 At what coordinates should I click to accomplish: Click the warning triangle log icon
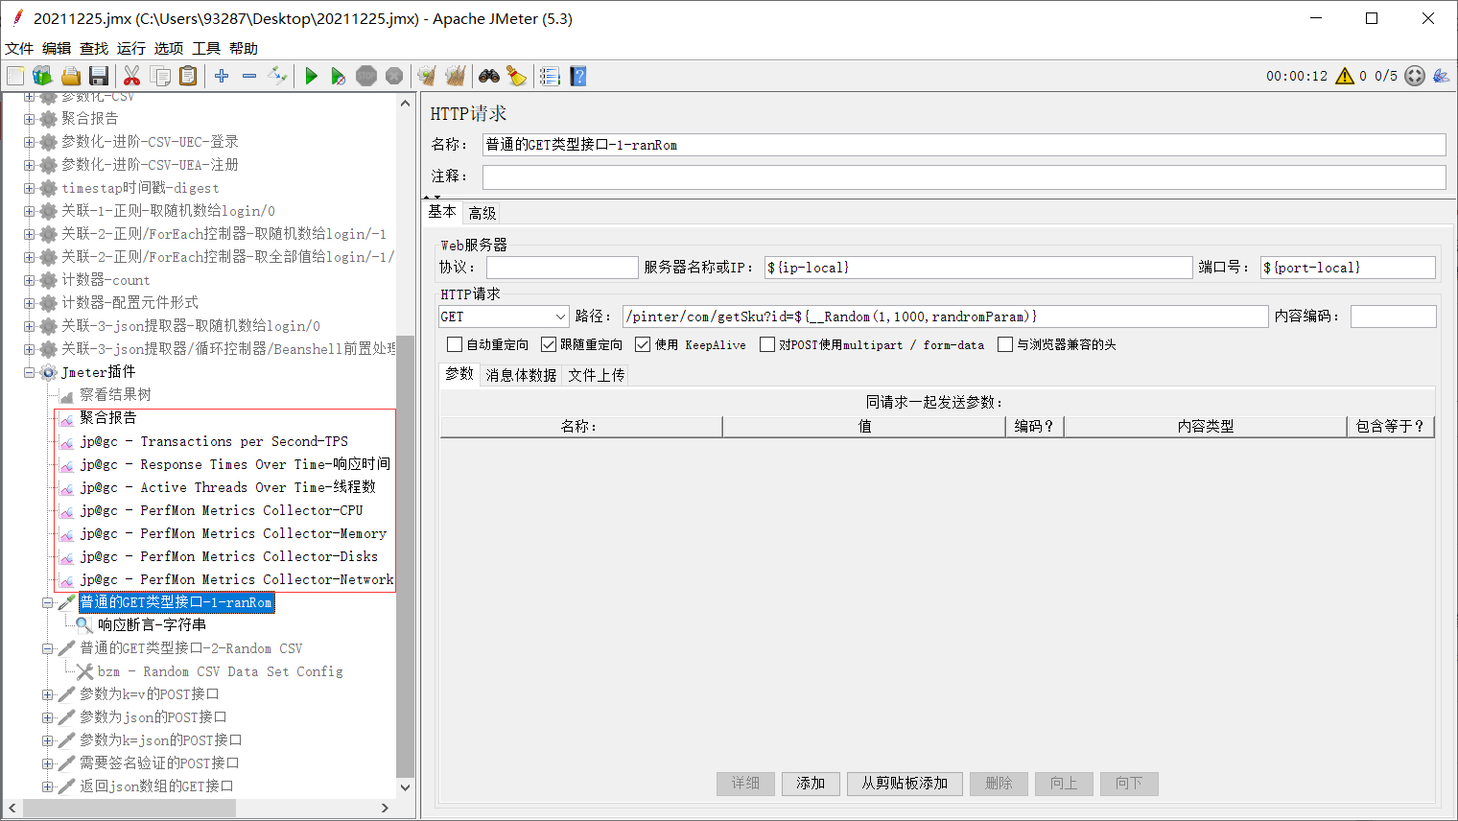[x=1345, y=76]
